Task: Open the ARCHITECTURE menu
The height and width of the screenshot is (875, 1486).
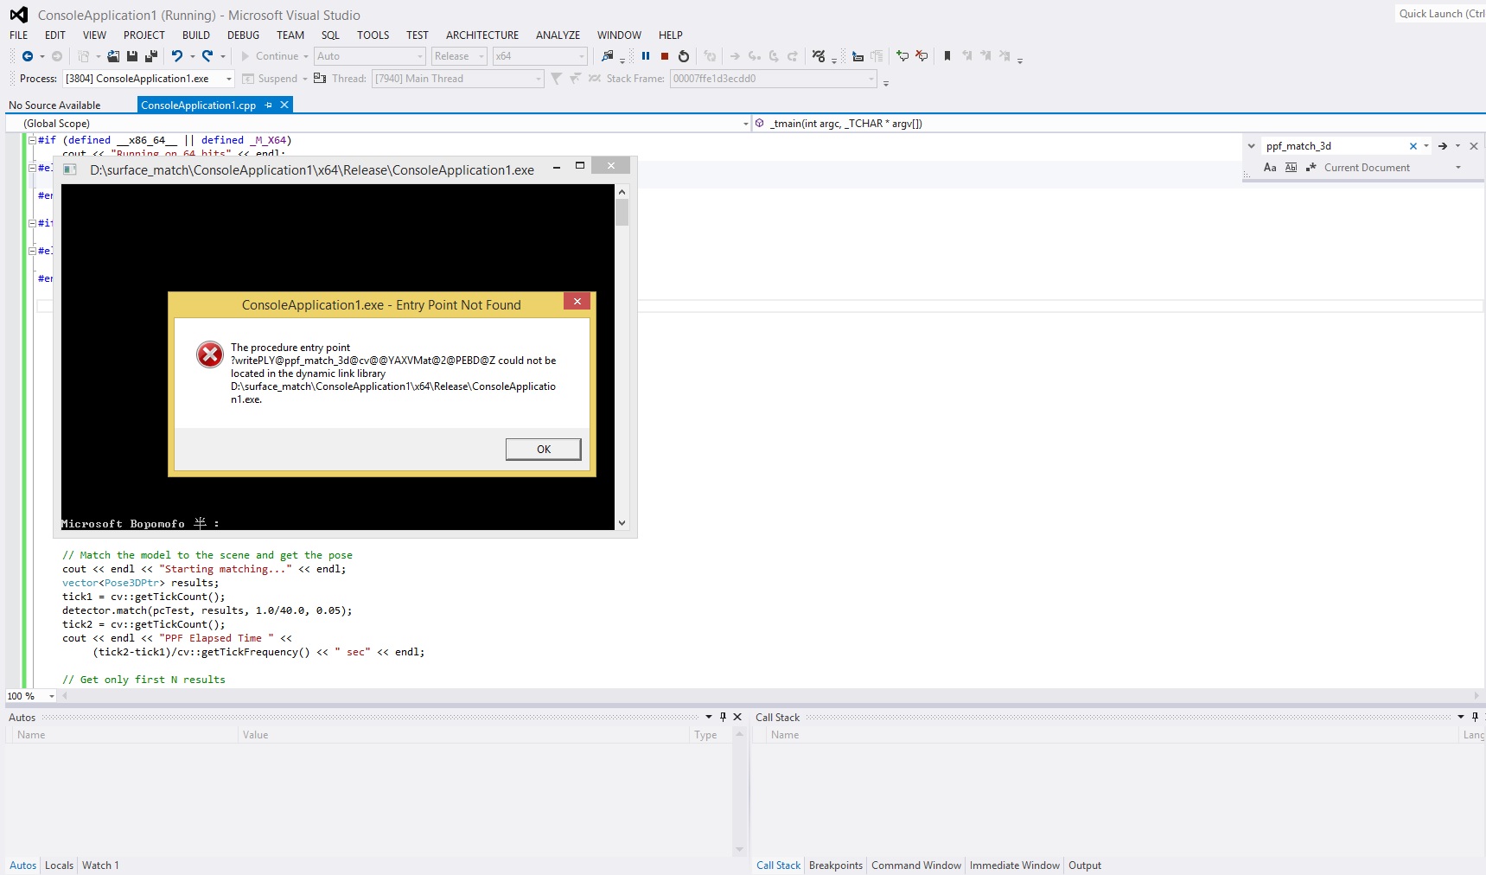Action: (482, 35)
